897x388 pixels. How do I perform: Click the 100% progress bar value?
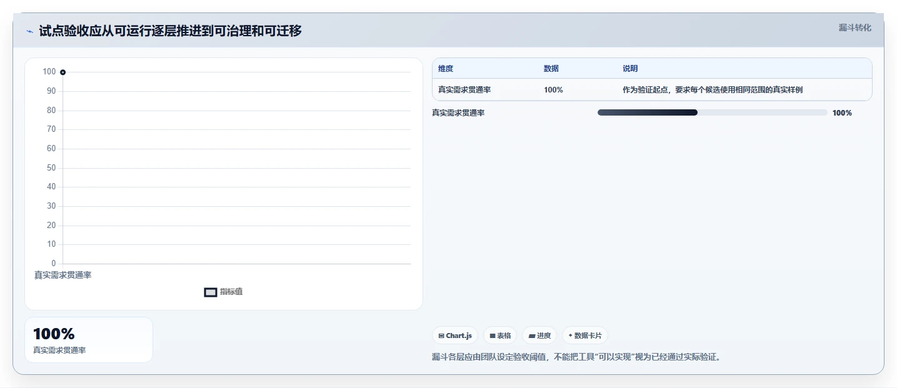point(842,113)
